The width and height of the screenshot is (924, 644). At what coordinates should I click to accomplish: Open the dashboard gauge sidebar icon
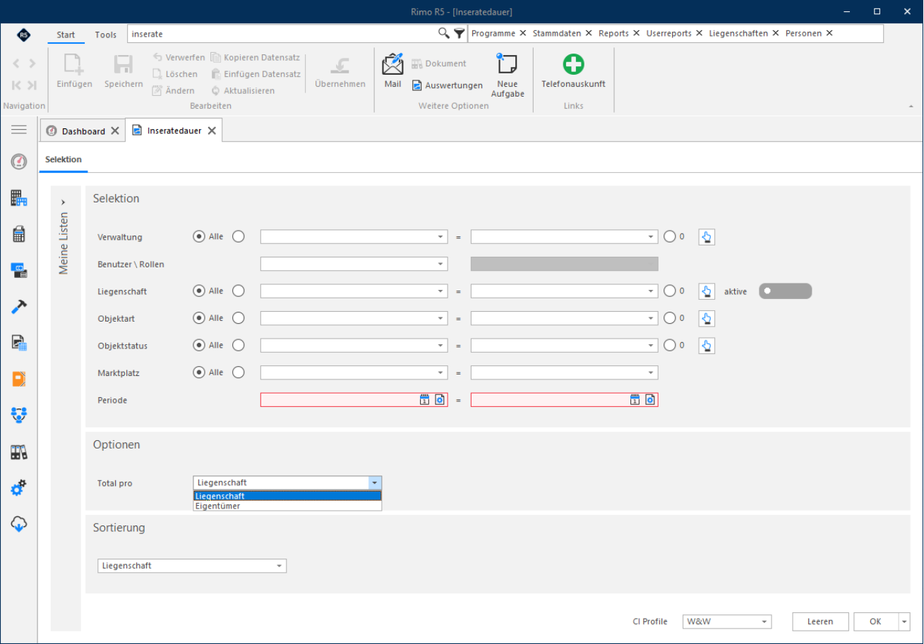coord(19,162)
